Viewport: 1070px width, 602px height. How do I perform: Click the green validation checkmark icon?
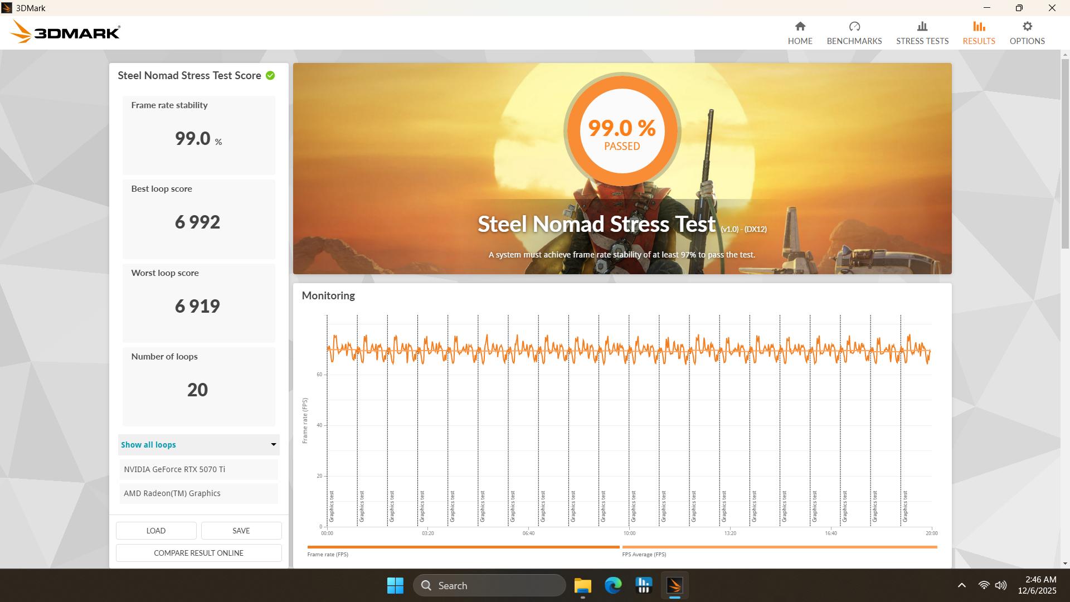(x=270, y=76)
